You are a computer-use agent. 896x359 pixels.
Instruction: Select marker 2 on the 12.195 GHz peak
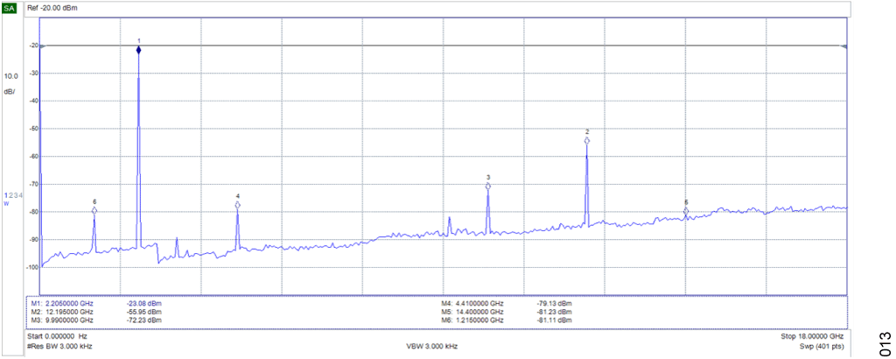tap(587, 140)
